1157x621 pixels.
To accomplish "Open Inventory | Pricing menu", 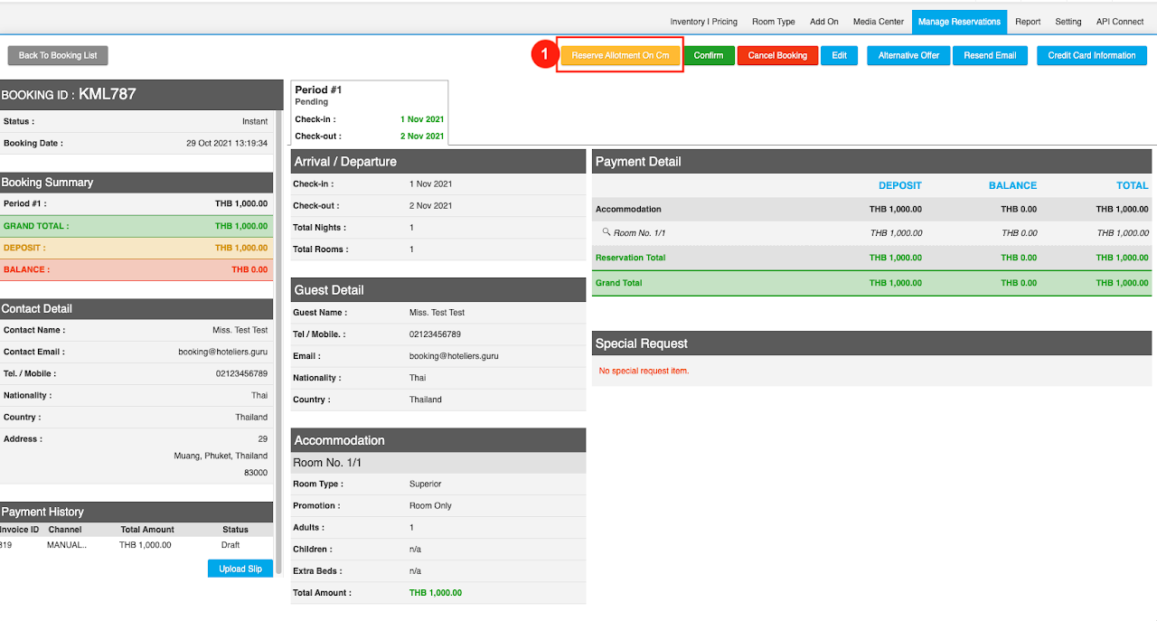I will click(703, 22).
